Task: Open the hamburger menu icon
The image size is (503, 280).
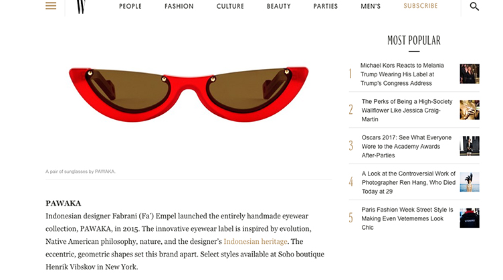Action: [x=51, y=6]
